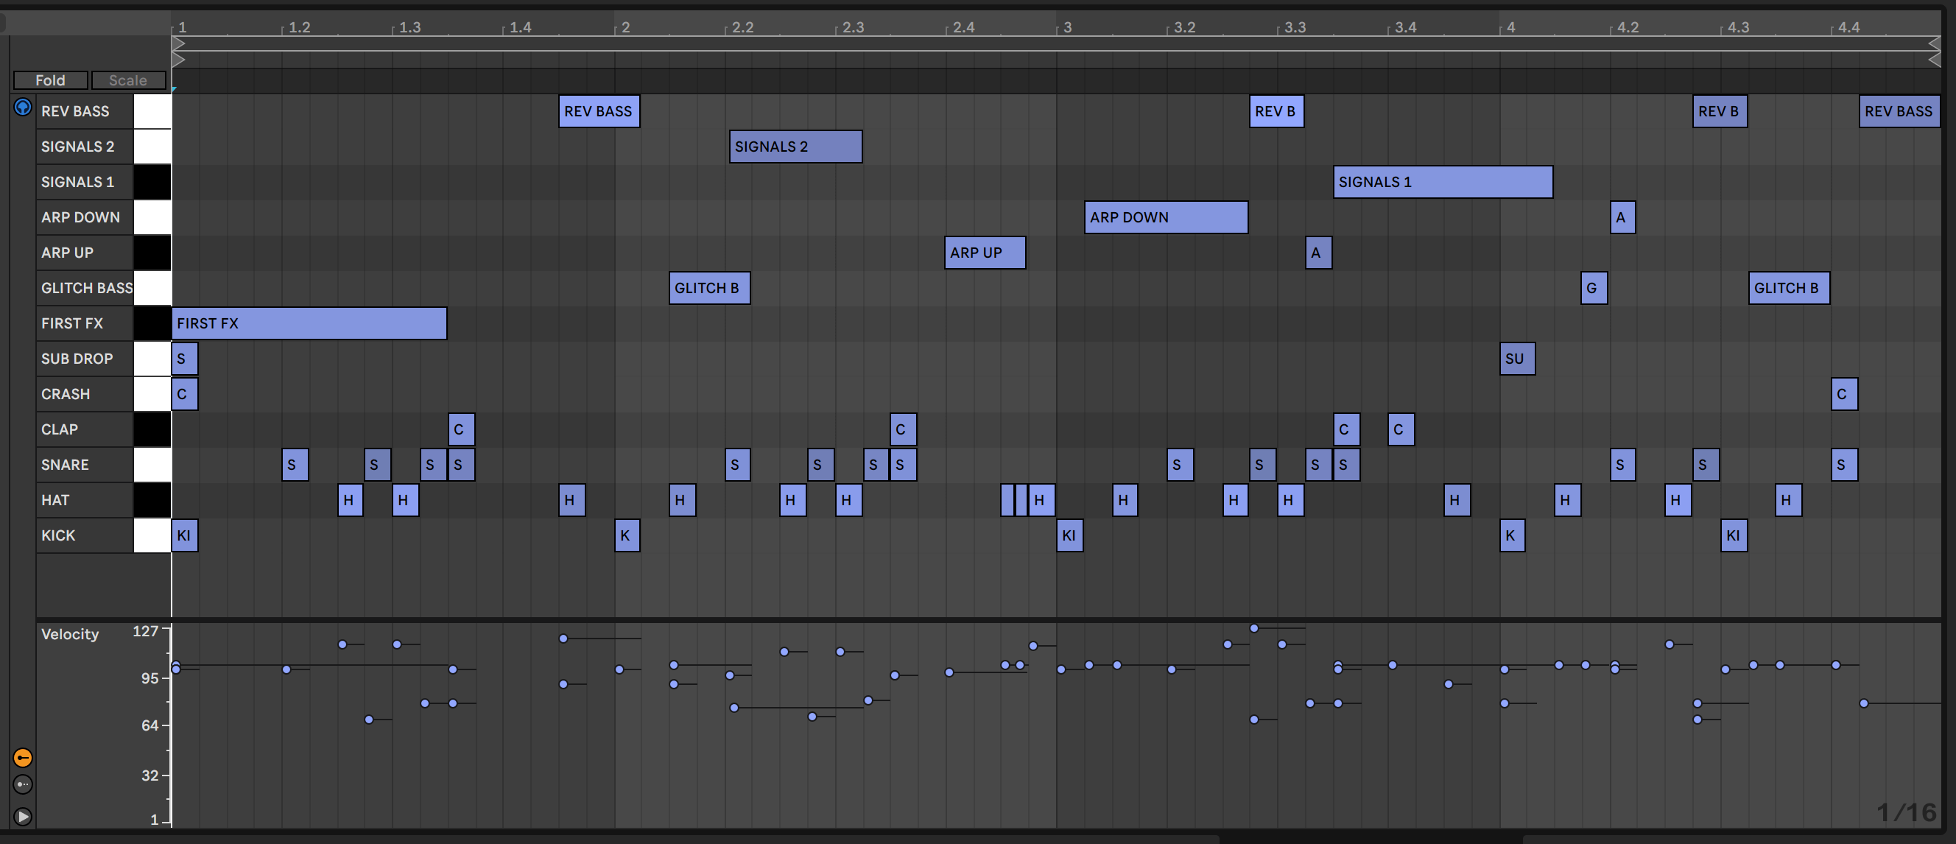Click the black pad key beside HAT
This screenshot has width=1956, height=844.
click(x=152, y=500)
